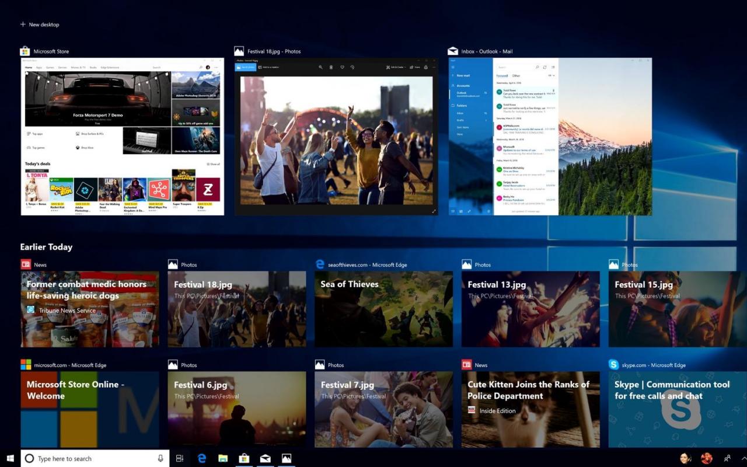Image resolution: width=747 pixels, height=467 pixels.
Task: Select the Super Troopers deal in Store
Action: [x=183, y=189]
